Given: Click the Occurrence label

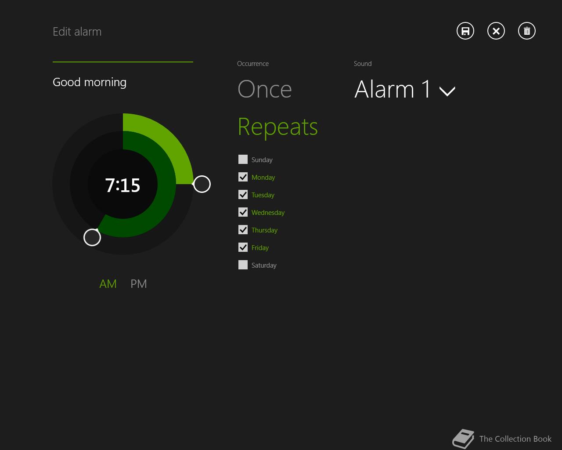Looking at the screenshot, I should pos(253,64).
